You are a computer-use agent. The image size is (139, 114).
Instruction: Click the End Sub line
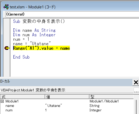[x=21, y=57]
